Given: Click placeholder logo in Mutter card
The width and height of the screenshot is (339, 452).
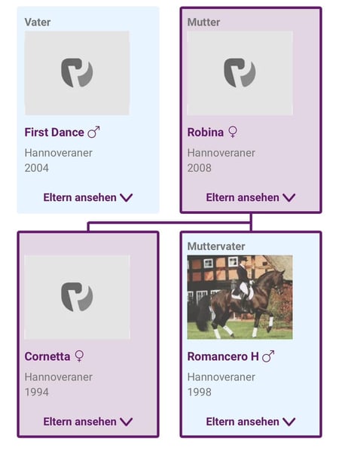Looking at the screenshot, I should tap(240, 72).
